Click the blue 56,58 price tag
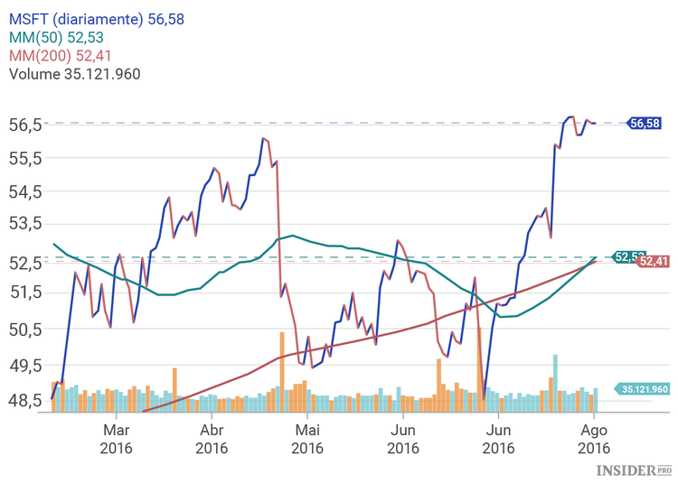 (x=645, y=123)
